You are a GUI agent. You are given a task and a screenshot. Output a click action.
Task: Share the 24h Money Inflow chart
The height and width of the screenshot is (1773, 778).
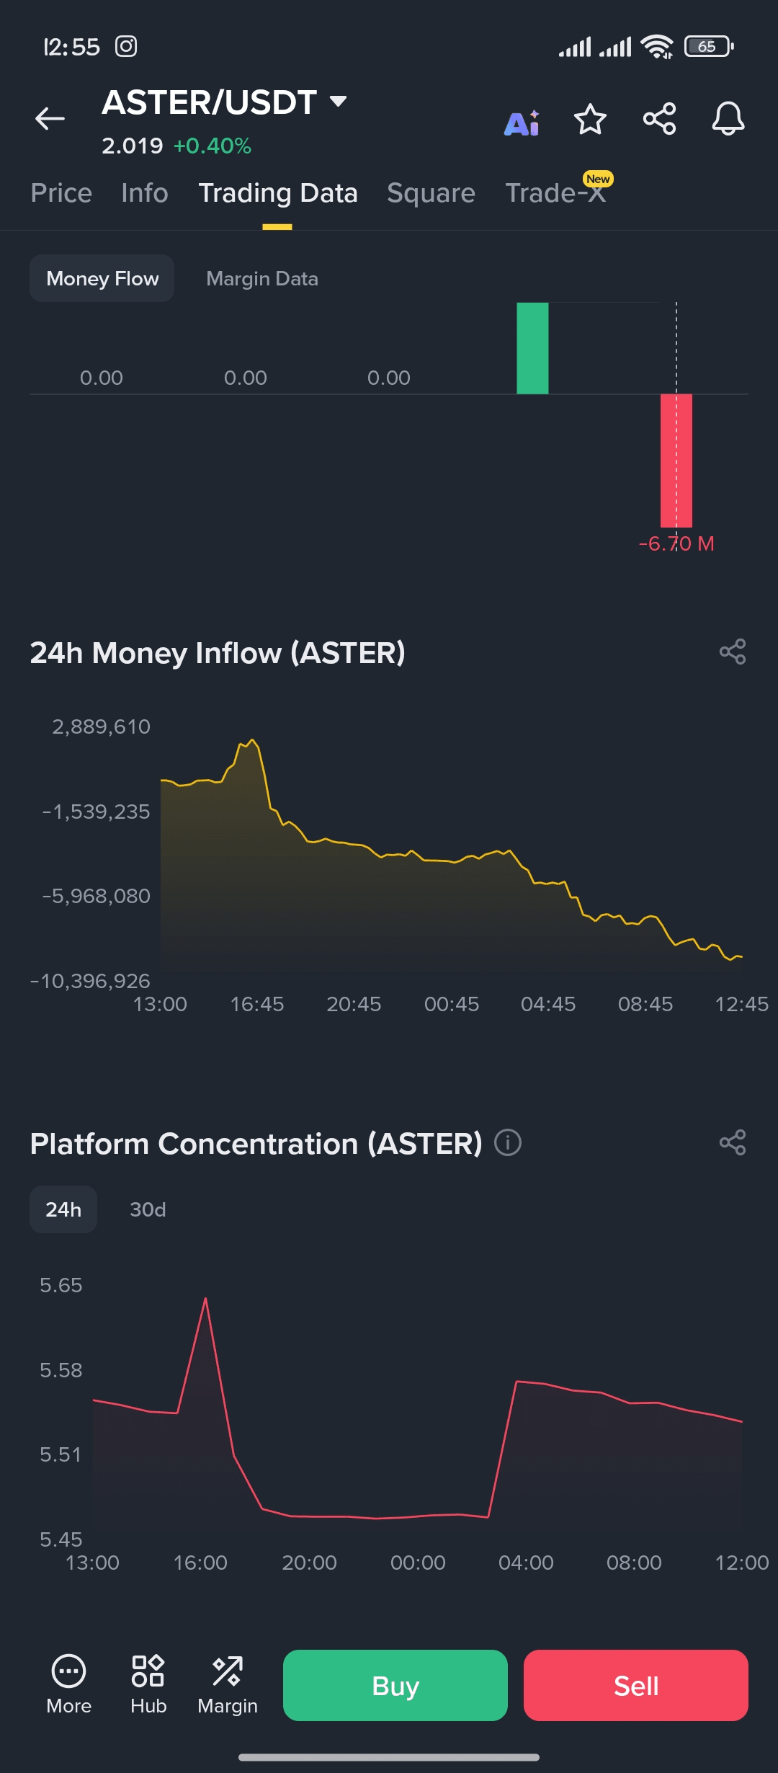click(x=733, y=652)
